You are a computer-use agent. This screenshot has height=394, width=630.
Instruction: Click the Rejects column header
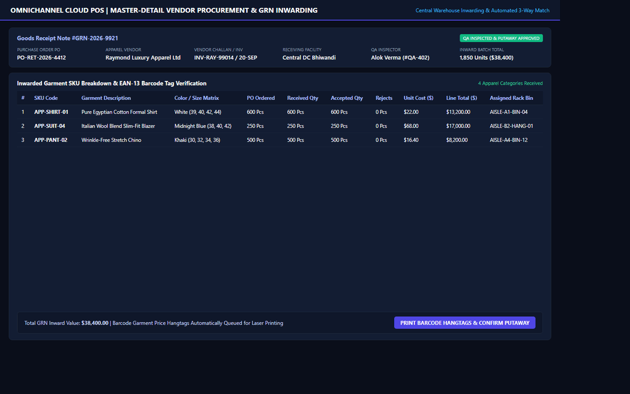pos(384,98)
